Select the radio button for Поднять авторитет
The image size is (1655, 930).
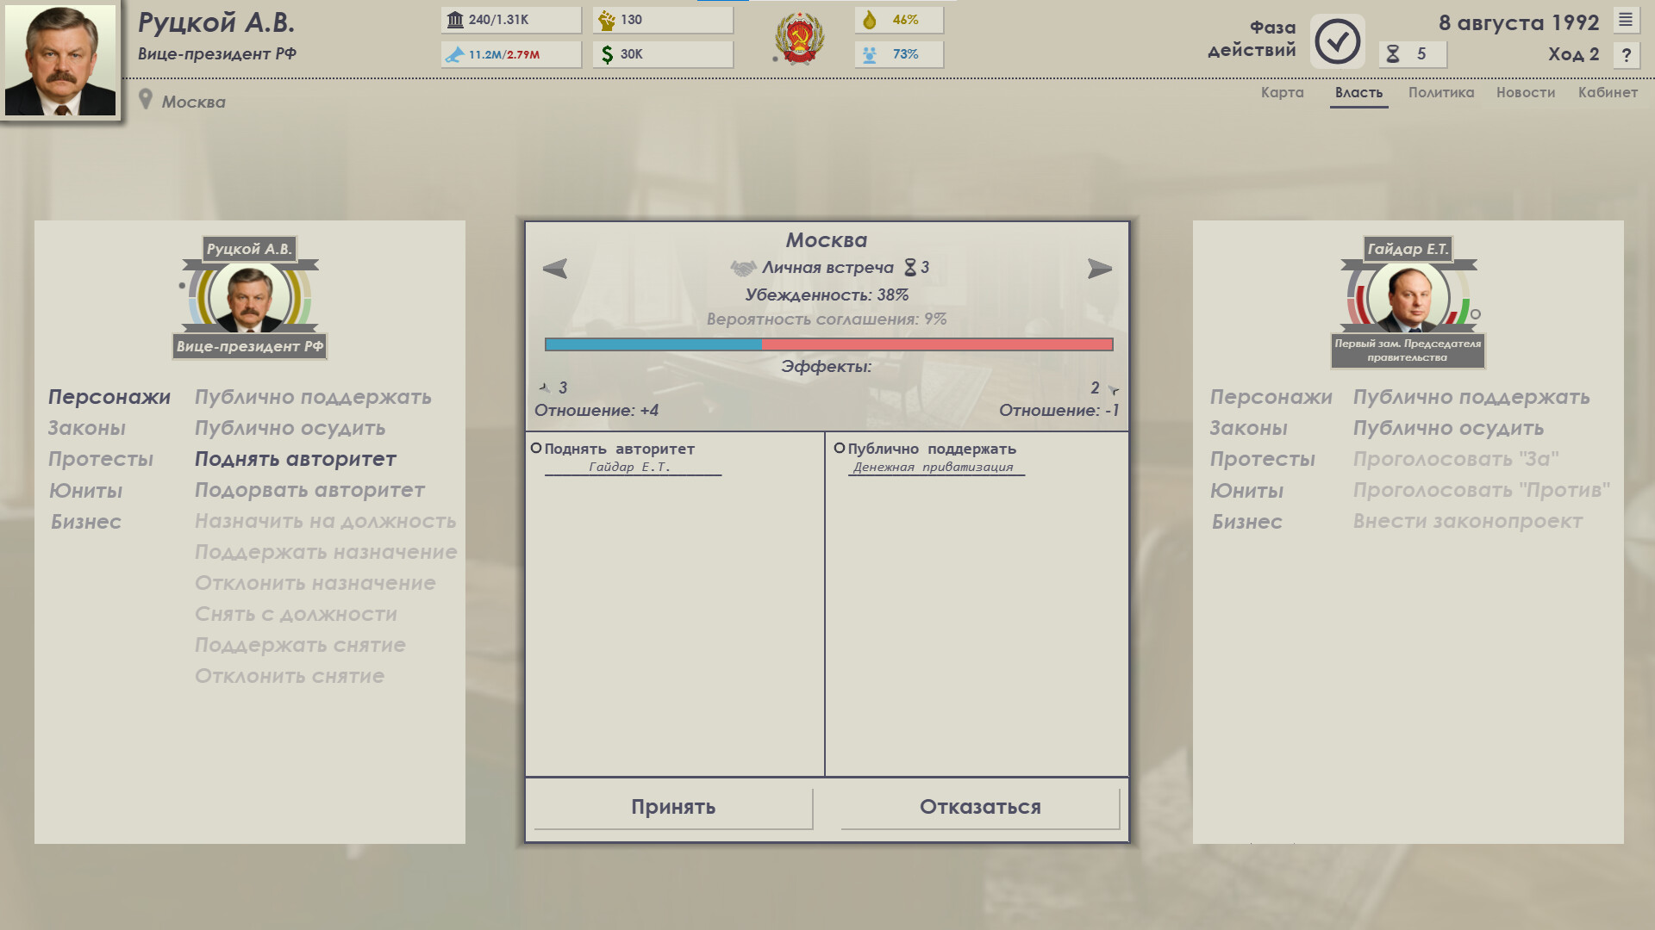click(536, 448)
